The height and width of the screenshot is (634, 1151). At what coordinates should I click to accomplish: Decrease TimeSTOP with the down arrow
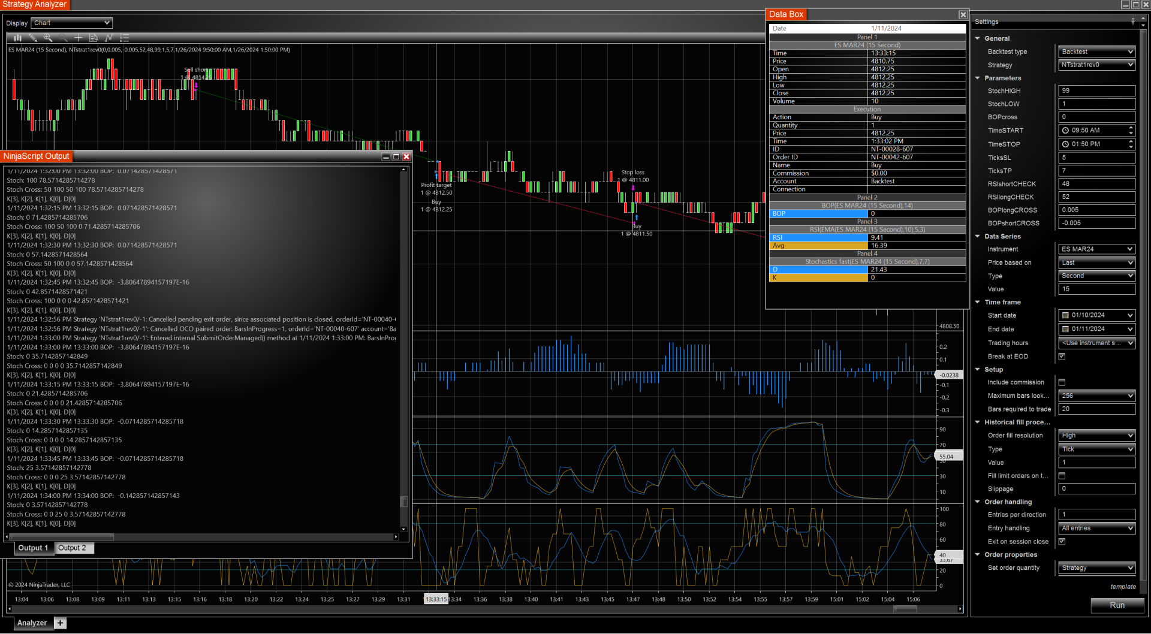pos(1131,147)
